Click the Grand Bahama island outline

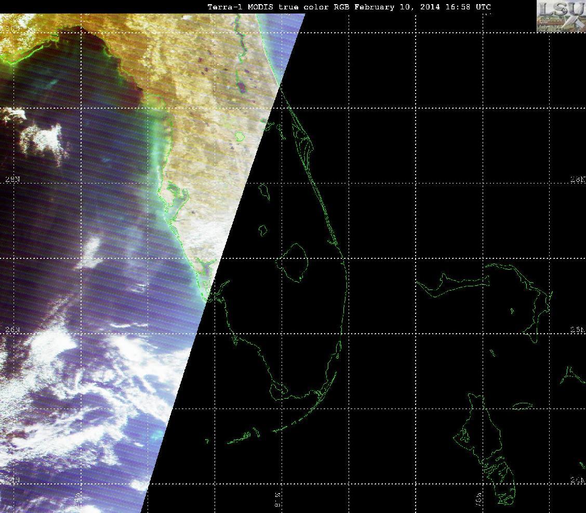click(x=452, y=283)
